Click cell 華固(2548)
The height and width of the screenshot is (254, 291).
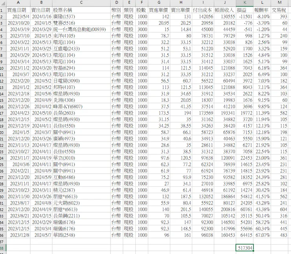[x=81, y=235]
